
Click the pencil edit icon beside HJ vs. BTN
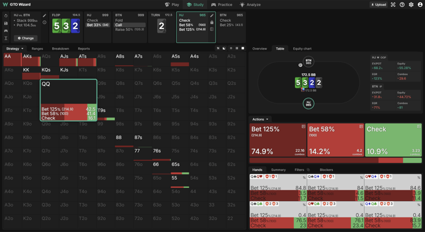point(44,16)
